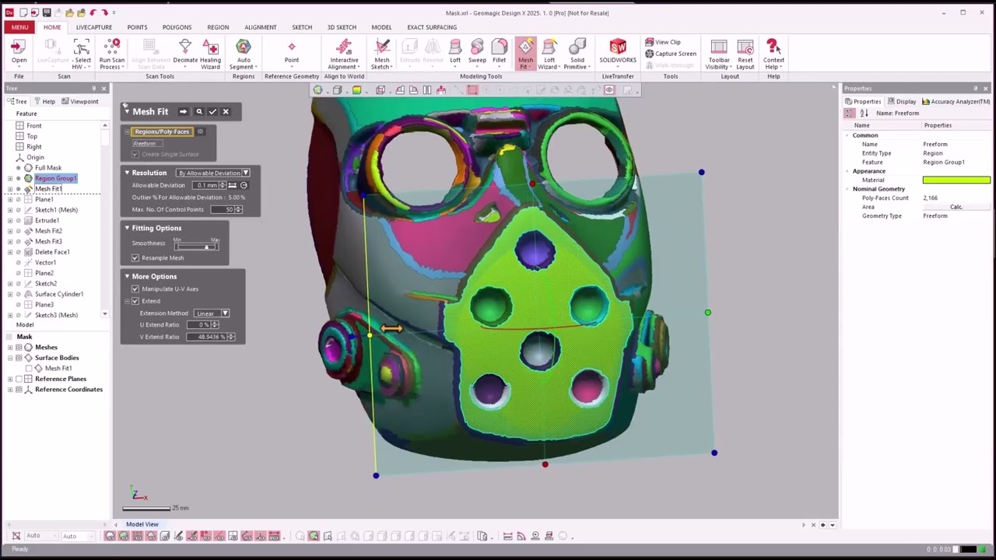Click the View Clip tool
The width and height of the screenshot is (996, 560).
pos(662,42)
